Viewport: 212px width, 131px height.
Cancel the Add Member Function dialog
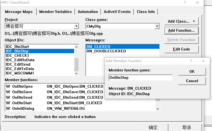192,81
